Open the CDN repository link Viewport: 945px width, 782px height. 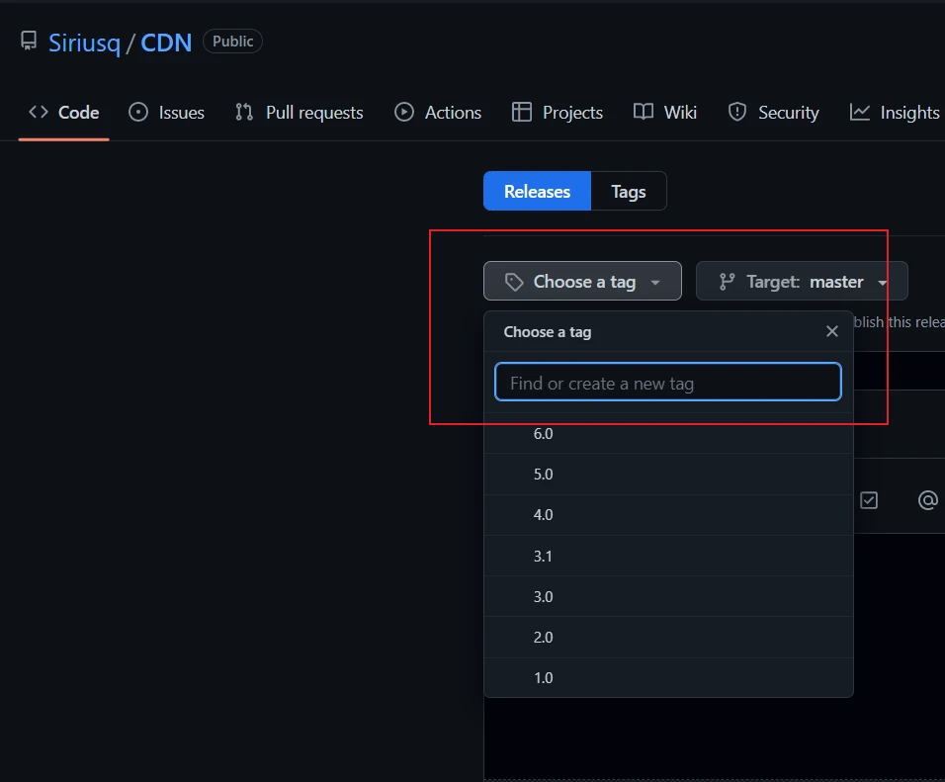[x=166, y=43]
